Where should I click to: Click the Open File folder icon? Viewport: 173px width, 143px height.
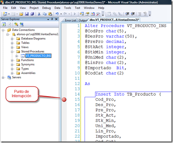[21, 14]
